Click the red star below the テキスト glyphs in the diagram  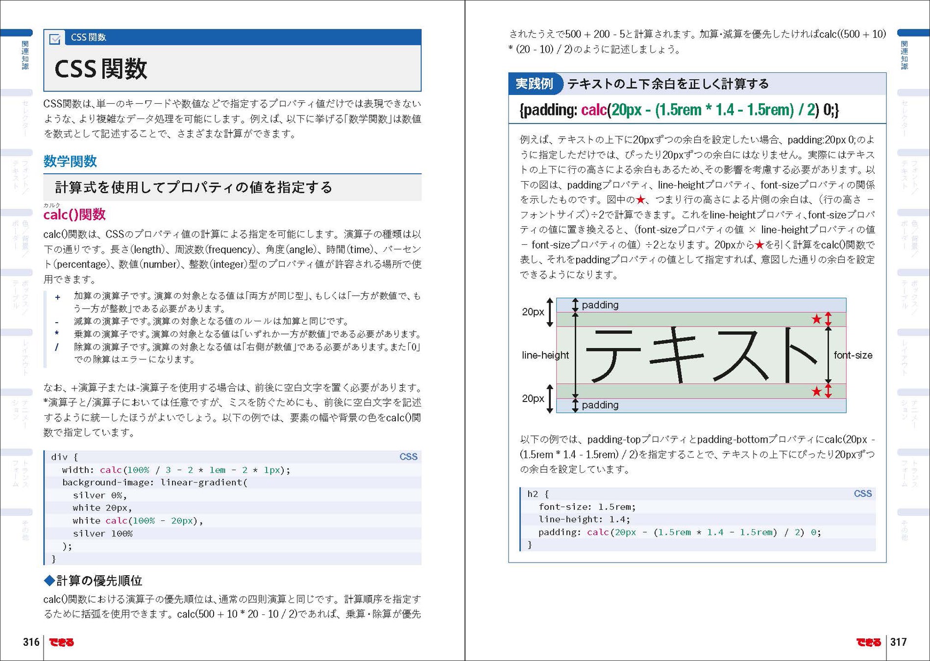(x=816, y=391)
